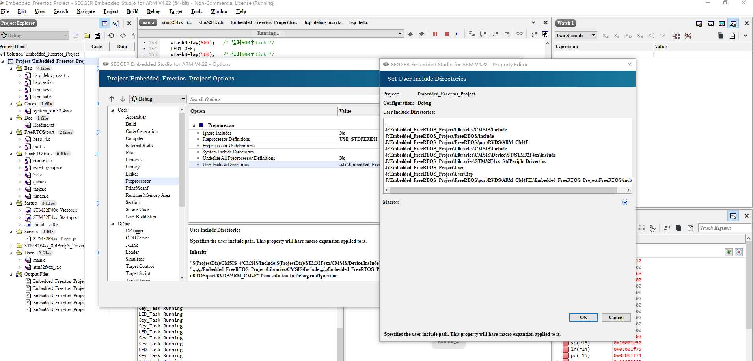This screenshot has width=753, height=361.
Task: Open the Debug configuration dropdown in Project Explorer
Action: [35, 36]
